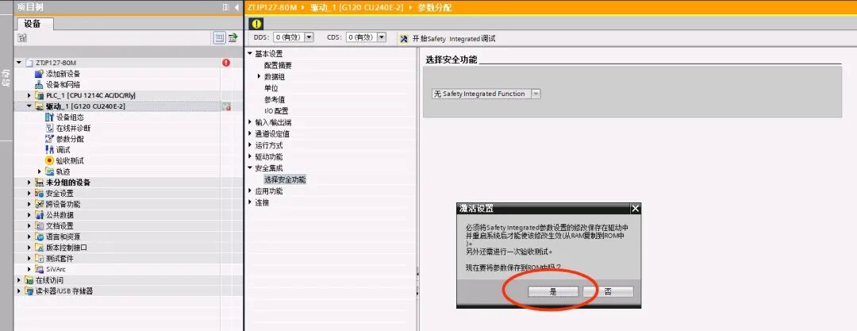The width and height of the screenshot is (857, 331).
Task: Click the 读卡器/USB 存储器 icon
Action: tap(29, 291)
